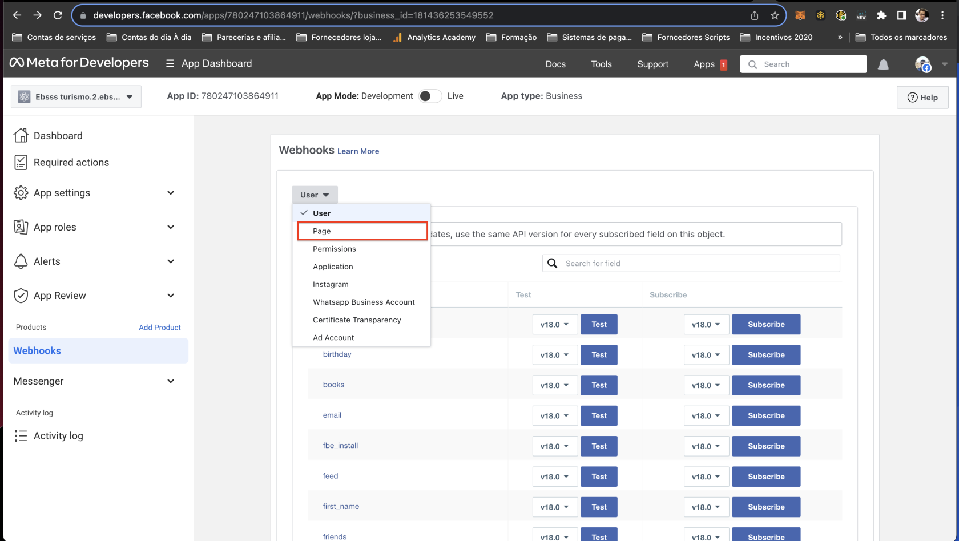Toggle App Mode to Live
959x541 pixels.
430,96
